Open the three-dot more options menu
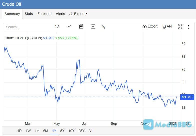Screen dimensions: 196x136 click(189, 27)
